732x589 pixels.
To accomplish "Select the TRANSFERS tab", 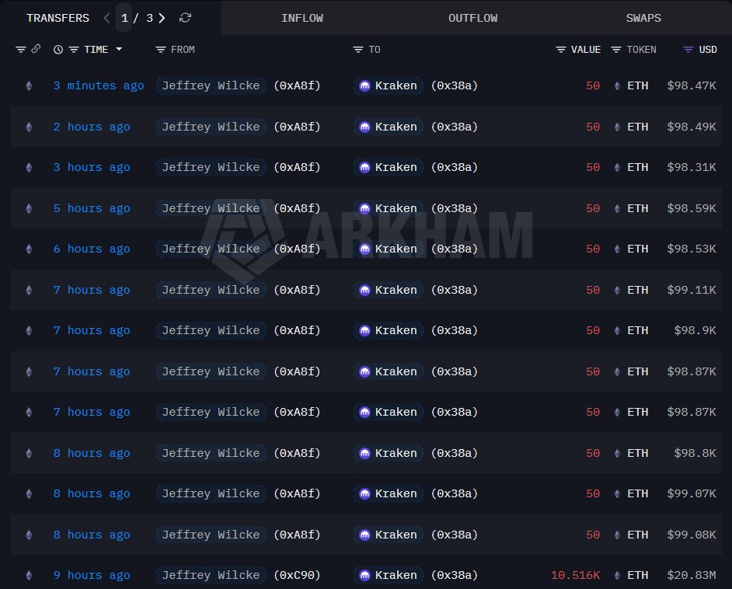I will point(58,18).
